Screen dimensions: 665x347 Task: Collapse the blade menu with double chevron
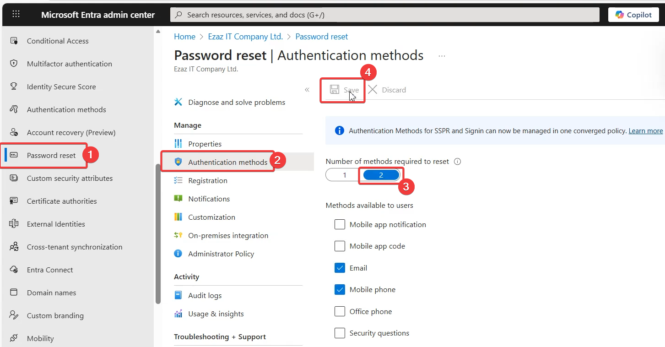tap(307, 90)
